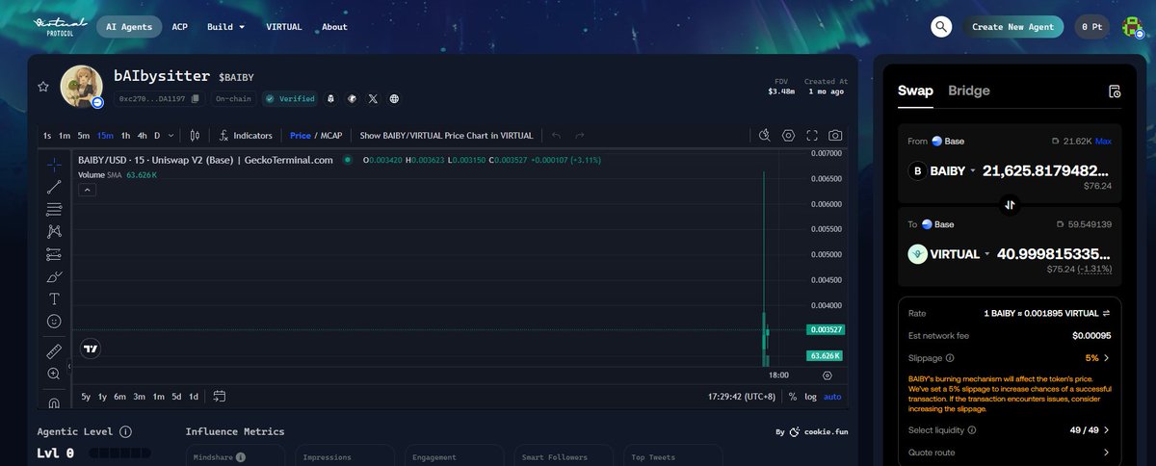Select the 4h timeframe

[142, 136]
